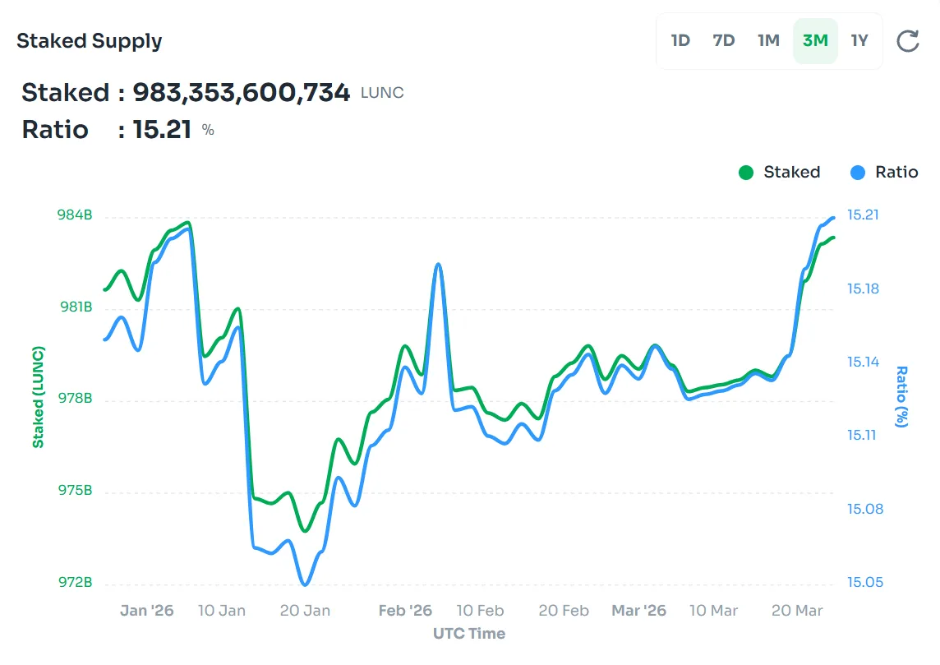Toggle the Staked series legend label
Viewport: 940px width, 665px height.
pos(791,172)
